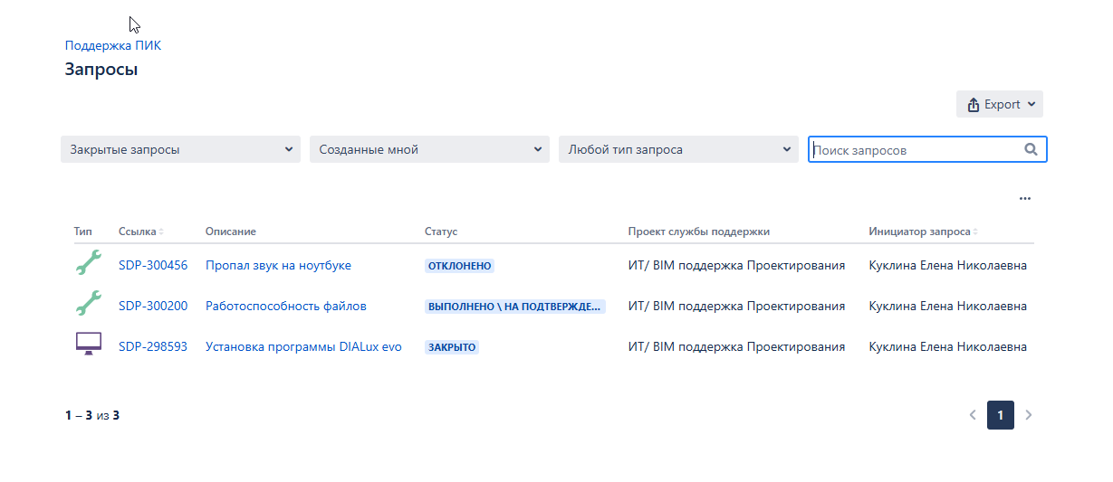Click the wrench icon for SDP-300200
The width and height of the screenshot is (1113, 482).
tap(88, 304)
